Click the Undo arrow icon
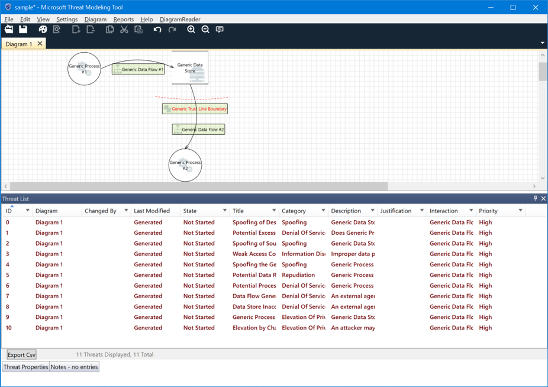 click(x=157, y=30)
